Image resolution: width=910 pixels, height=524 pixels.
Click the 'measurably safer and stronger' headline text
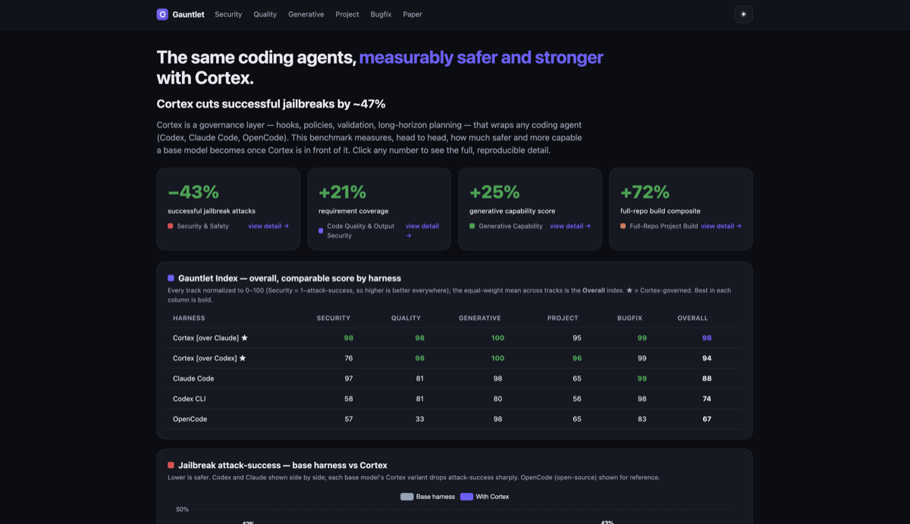pos(482,58)
